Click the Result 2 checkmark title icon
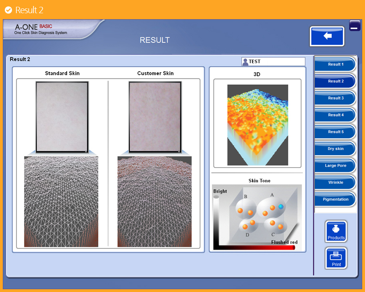365x292 pixels. 8,10
